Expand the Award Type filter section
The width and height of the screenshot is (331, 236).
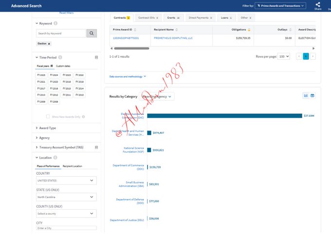pos(46,128)
